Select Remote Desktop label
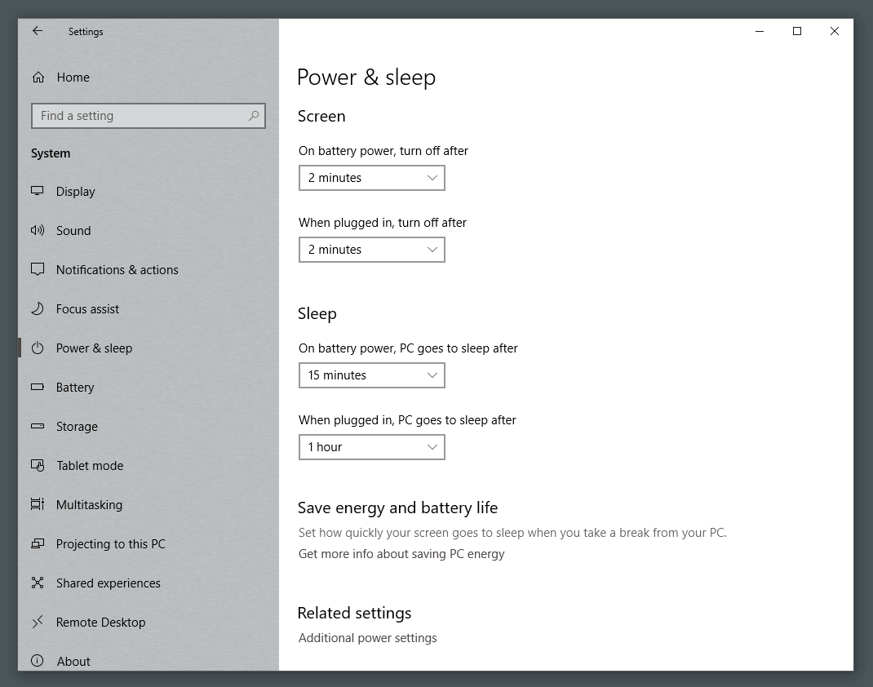The width and height of the screenshot is (873, 687). coord(101,623)
